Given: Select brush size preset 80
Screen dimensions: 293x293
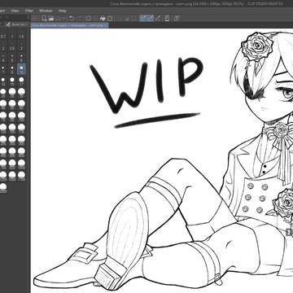Looking at the screenshot, I should 12,116.
